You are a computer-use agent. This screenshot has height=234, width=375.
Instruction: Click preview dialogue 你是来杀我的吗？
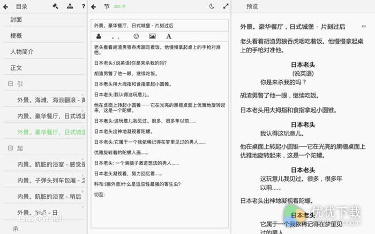(283, 82)
